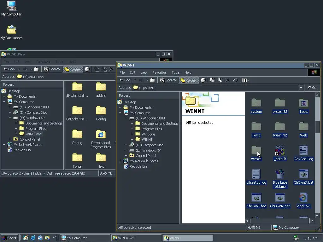Click Back button in WINDOWS window

pyautogui.click(x=9, y=69)
